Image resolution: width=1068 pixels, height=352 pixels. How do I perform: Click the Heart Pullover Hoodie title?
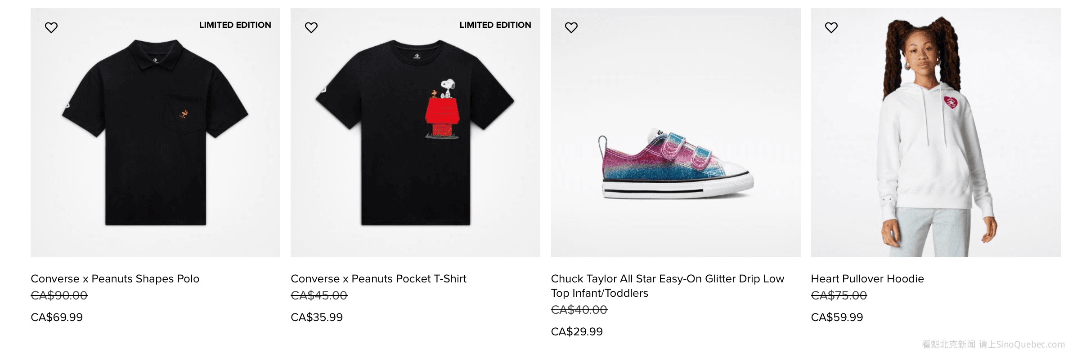coord(867,279)
